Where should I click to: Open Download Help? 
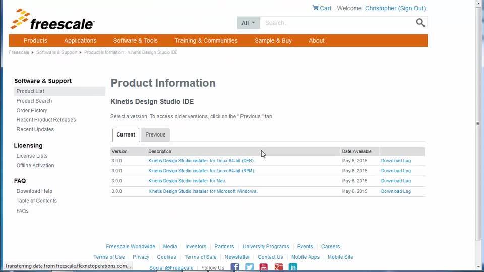coord(34,191)
